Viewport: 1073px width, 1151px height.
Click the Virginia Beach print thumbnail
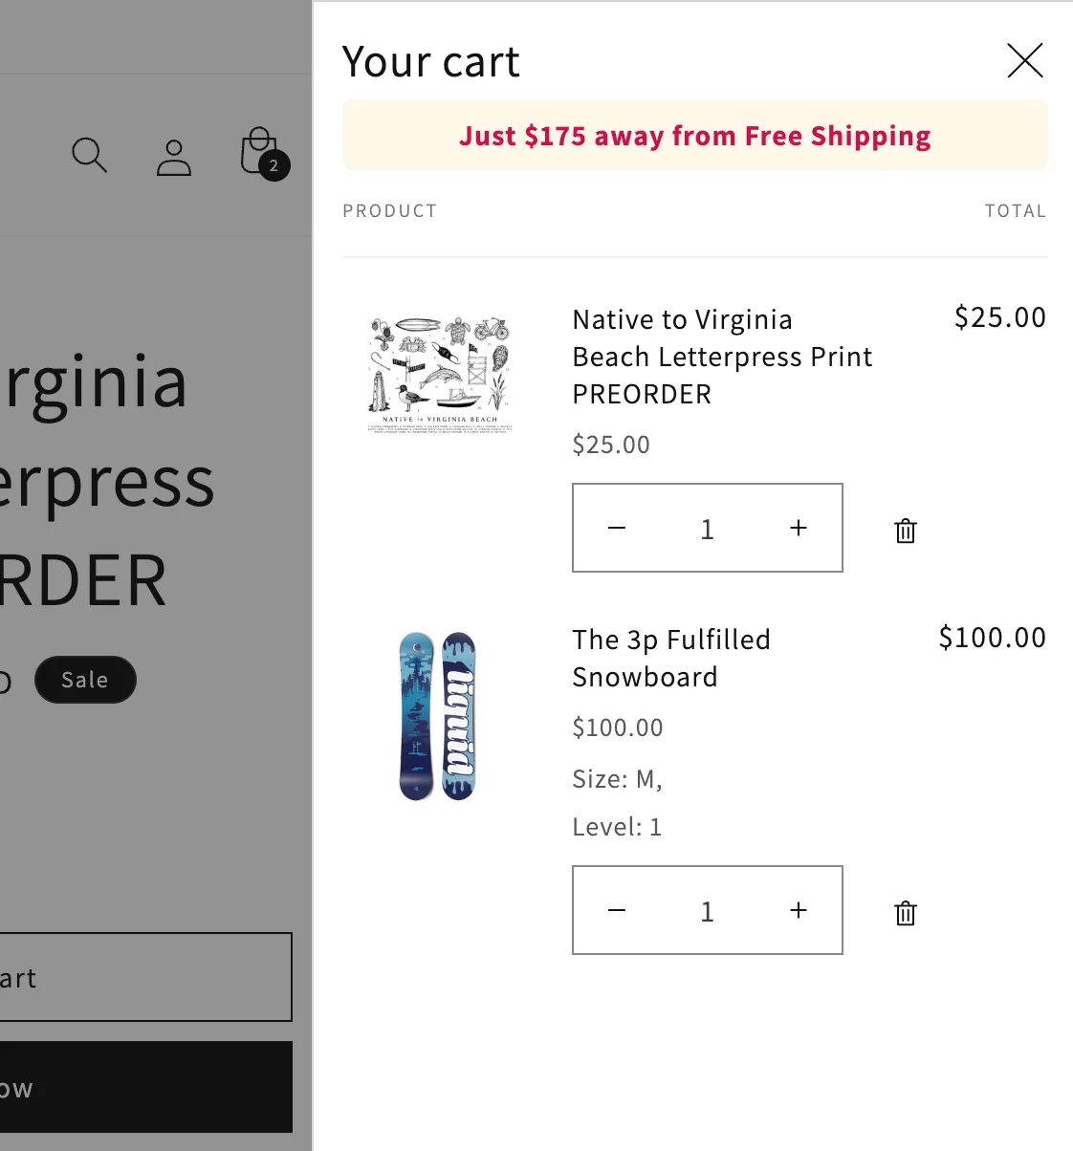coord(441,374)
